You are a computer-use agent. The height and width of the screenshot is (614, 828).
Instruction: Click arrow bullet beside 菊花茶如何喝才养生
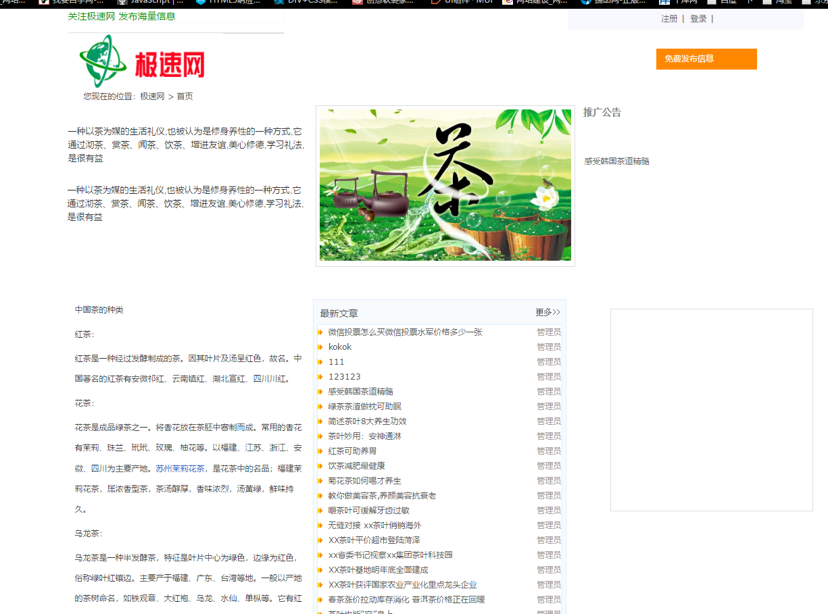click(x=320, y=481)
